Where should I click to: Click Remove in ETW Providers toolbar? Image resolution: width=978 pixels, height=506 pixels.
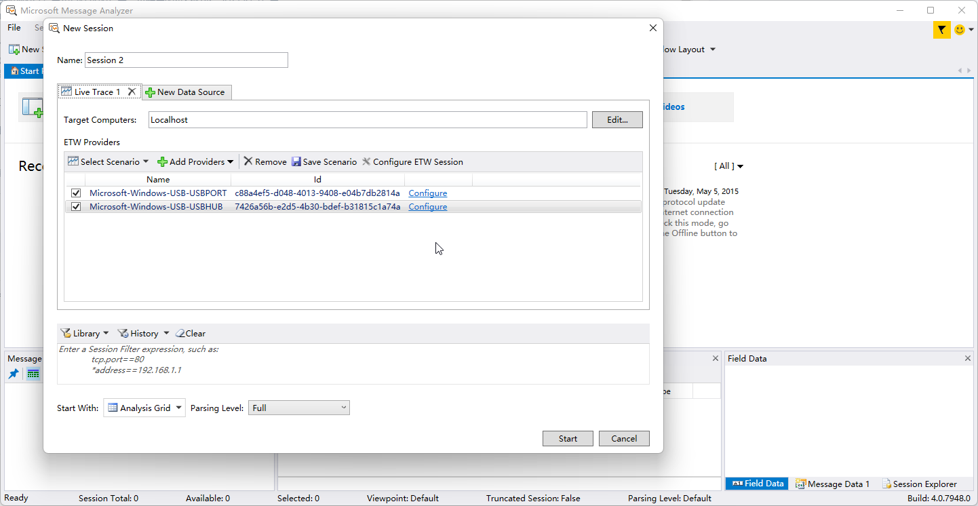tap(265, 161)
